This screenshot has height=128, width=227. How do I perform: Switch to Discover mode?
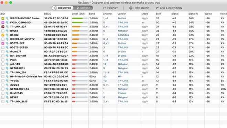point(63,8)
